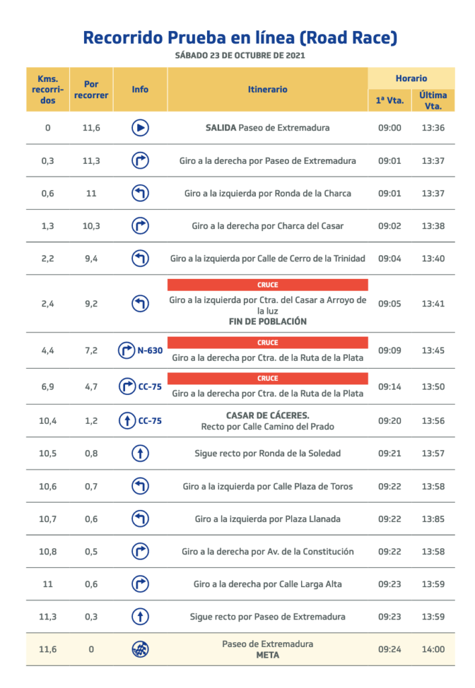Select left-turn icon beside Plaza Llanada
475x688 pixels.
click(140, 519)
